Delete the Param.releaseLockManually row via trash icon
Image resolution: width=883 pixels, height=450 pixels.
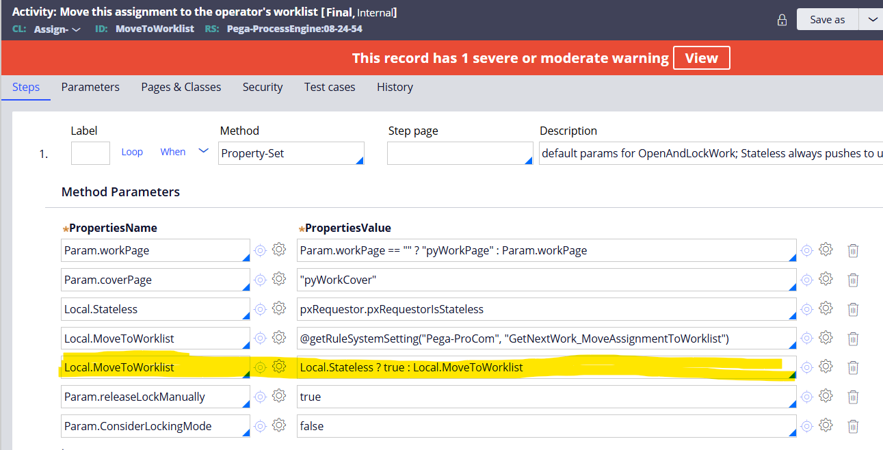[x=853, y=396]
